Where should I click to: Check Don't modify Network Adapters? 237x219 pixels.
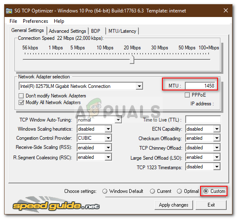tap(21, 96)
